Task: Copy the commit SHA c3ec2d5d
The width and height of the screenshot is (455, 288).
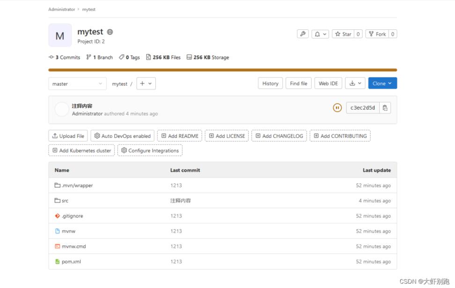Action: [385, 108]
